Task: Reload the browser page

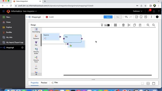Action: (x=11, y=6)
